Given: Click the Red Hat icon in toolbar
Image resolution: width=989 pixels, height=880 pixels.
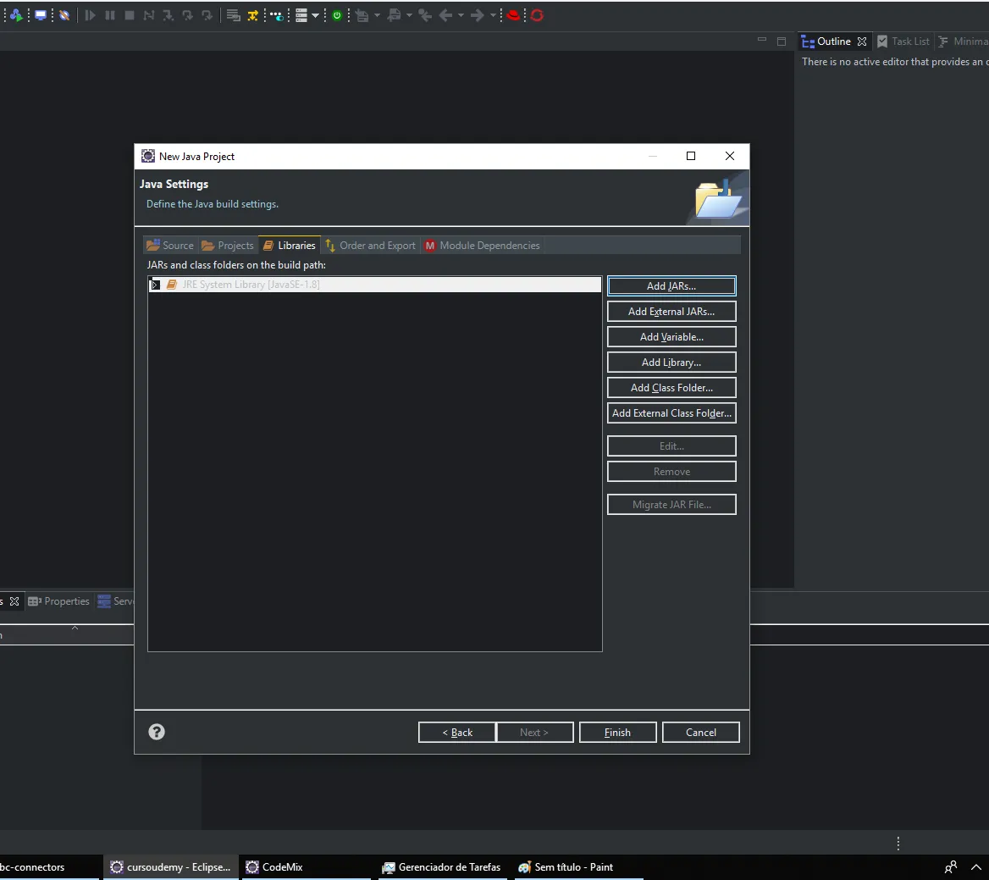Looking at the screenshot, I should (513, 15).
